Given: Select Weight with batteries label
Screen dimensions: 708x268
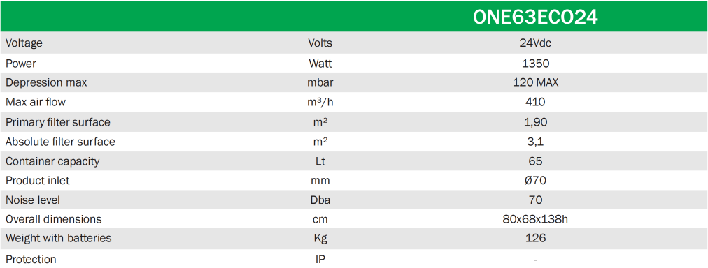Looking at the screenshot, I should pyautogui.click(x=58, y=238).
